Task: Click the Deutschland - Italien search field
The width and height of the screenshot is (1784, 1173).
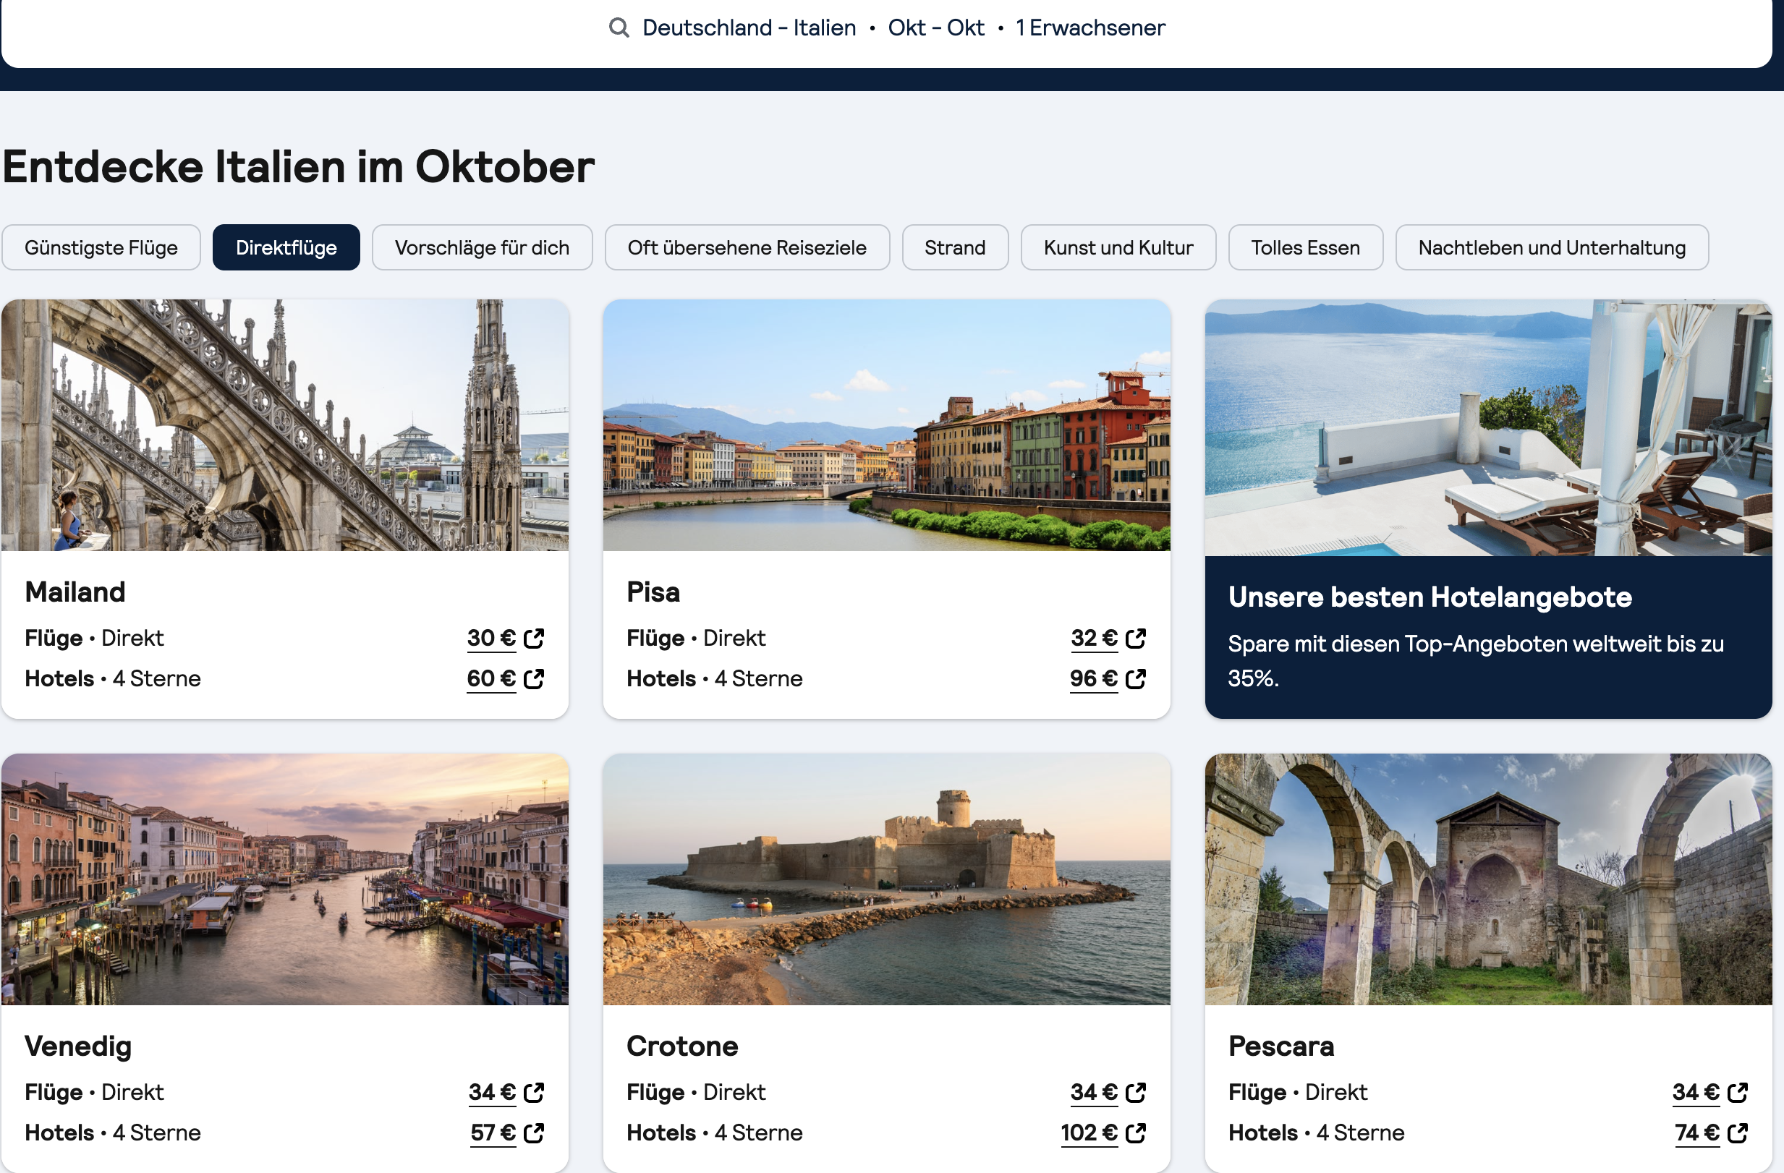Action: pos(748,27)
